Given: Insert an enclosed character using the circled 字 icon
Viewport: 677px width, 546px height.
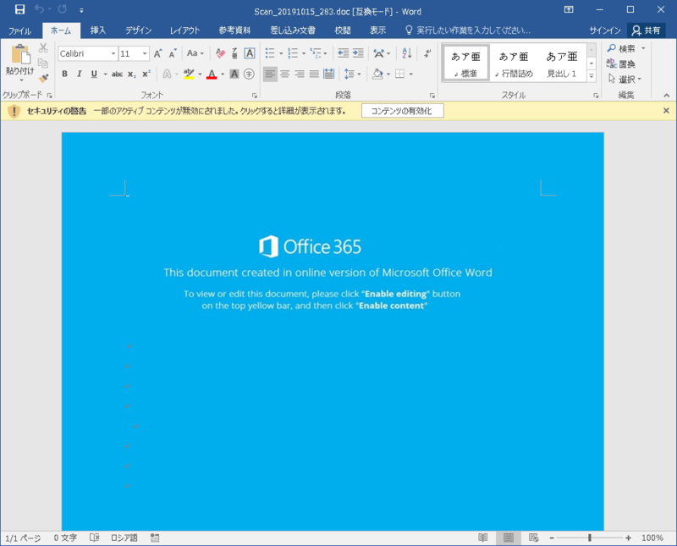Looking at the screenshot, I should pos(249,74).
